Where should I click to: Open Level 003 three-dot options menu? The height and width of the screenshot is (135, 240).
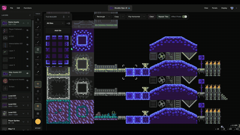pyautogui.click(x=28, y=113)
